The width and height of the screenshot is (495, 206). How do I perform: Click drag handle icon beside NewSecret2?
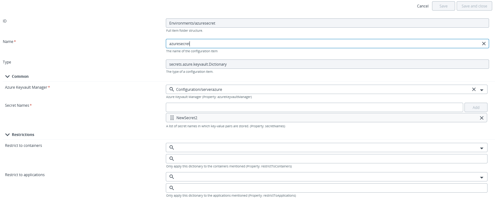172,118
